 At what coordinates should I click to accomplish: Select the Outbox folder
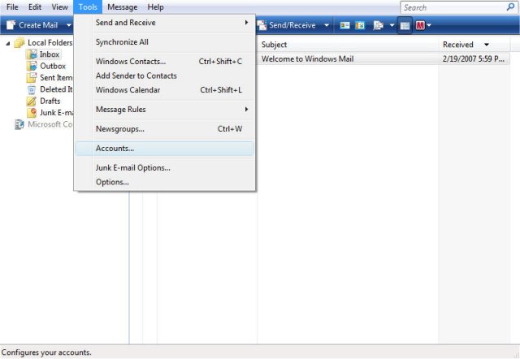click(x=53, y=66)
